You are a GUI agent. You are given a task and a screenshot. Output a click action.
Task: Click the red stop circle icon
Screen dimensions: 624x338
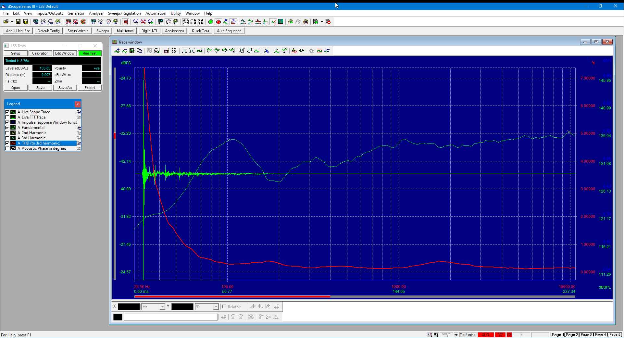[x=218, y=22]
